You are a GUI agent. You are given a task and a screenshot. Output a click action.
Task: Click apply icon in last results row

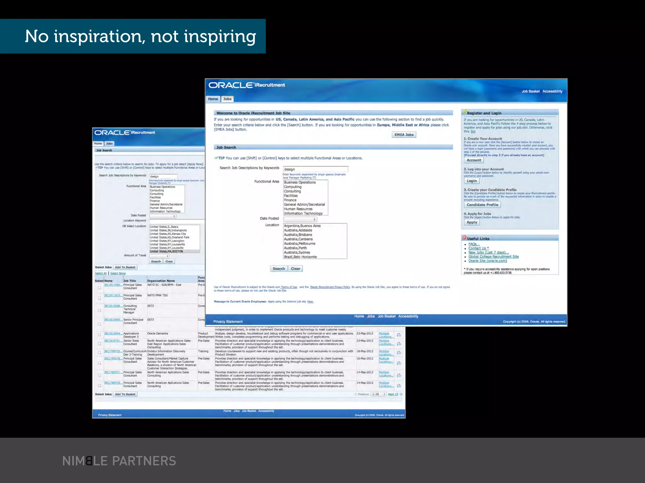pyautogui.click(x=399, y=386)
